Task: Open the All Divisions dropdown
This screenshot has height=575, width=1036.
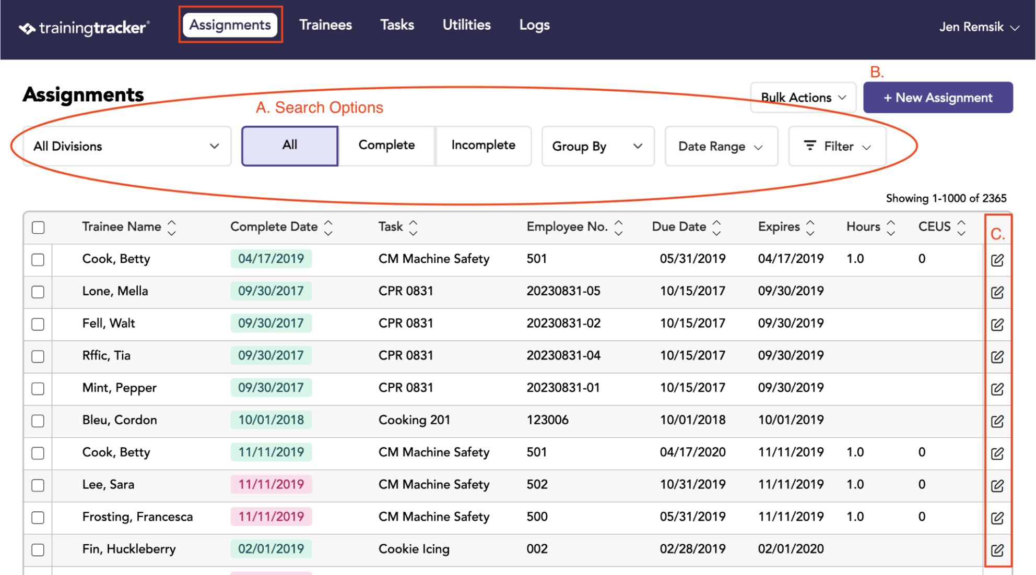Action: tap(127, 146)
